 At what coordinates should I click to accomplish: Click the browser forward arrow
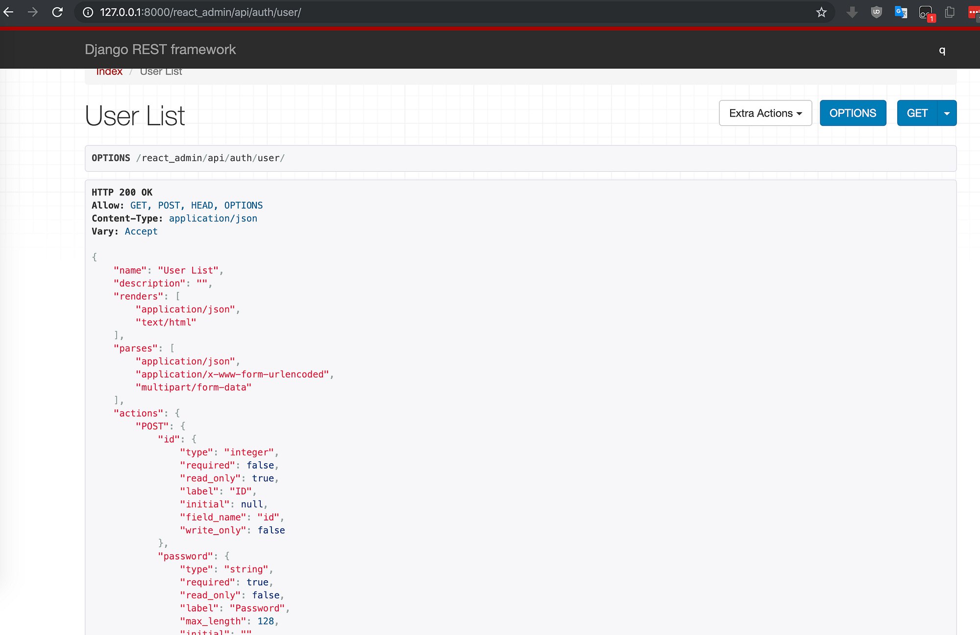[33, 12]
